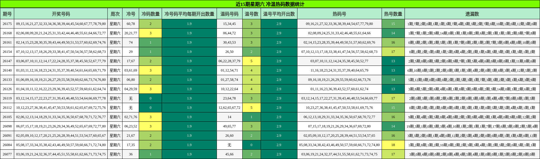This screenshot has width=540, height=159.
Task: Select the 冷码数量 column header
Action: (x=151, y=14)
